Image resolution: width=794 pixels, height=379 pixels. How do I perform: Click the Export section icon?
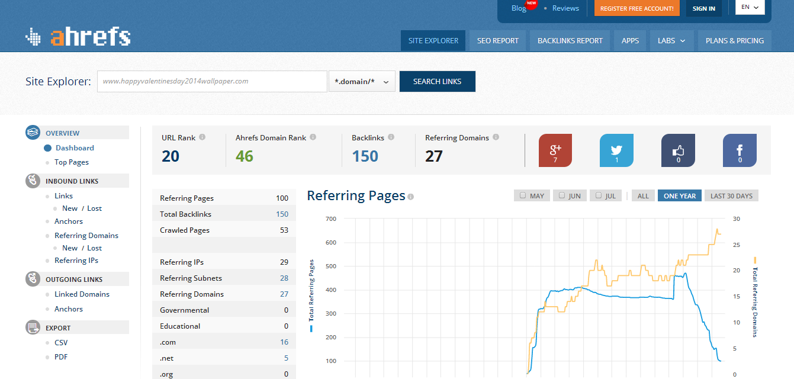33,327
